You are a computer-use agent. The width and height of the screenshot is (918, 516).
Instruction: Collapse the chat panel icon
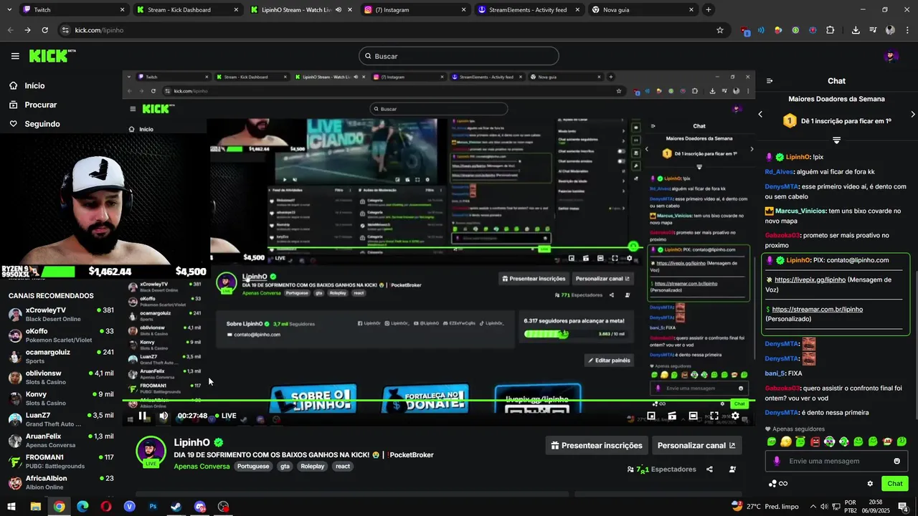(770, 81)
